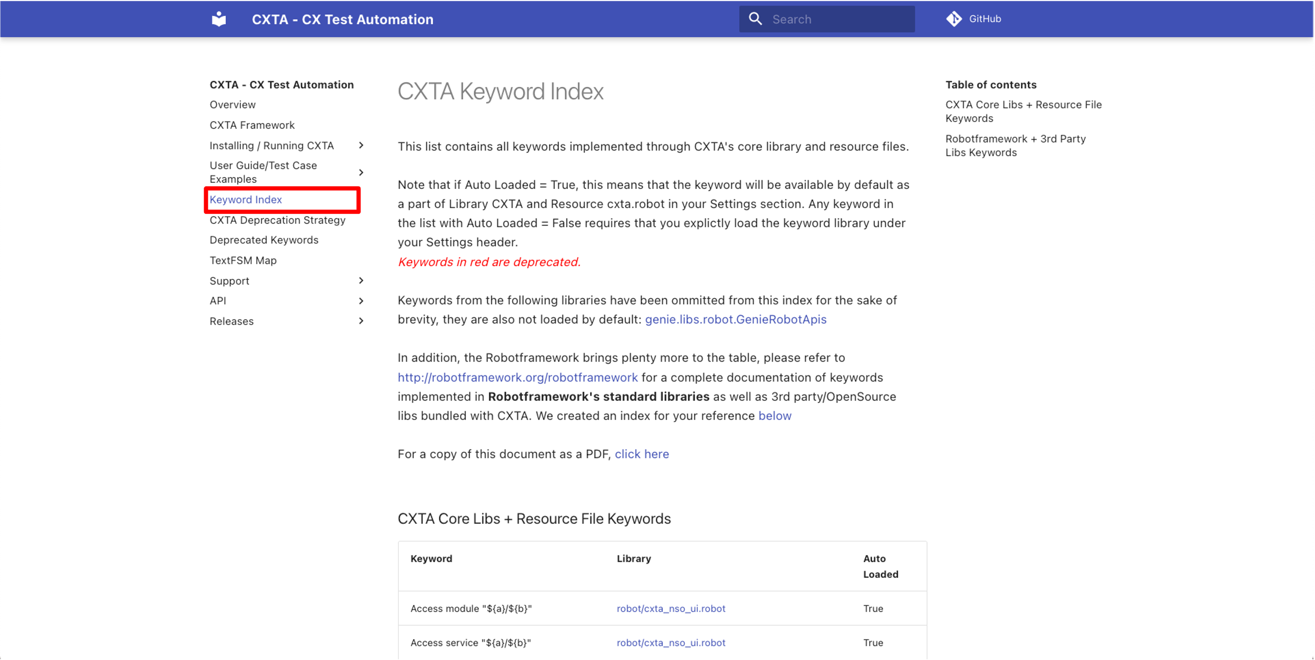This screenshot has height=660, width=1315.
Task: Expand the Releases section chevron
Action: point(361,321)
